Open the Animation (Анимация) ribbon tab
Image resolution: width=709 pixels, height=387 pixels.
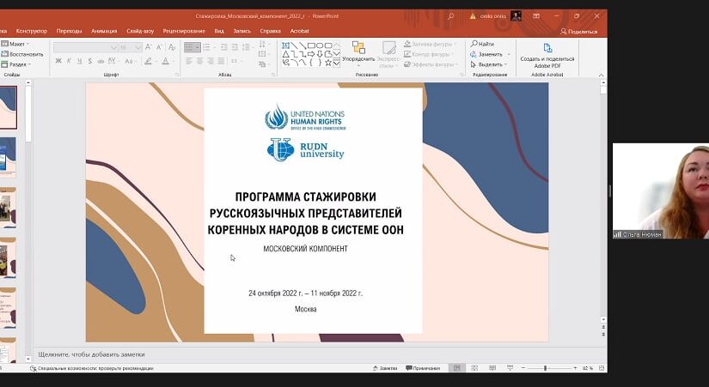click(103, 31)
